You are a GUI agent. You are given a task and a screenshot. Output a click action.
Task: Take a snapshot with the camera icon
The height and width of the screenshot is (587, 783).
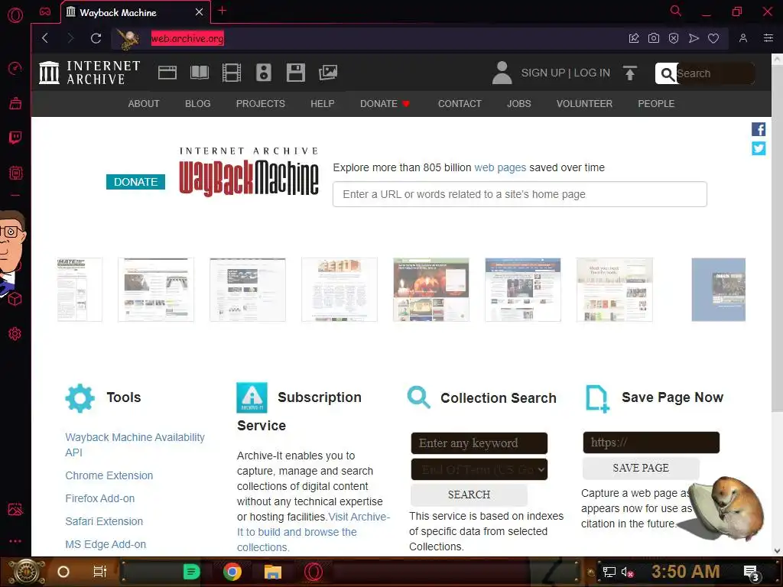pyautogui.click(x=653, y=38)
